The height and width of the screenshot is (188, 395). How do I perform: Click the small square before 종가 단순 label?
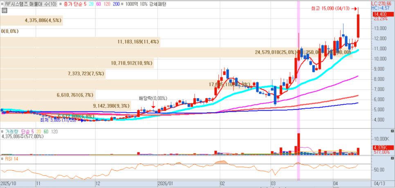(x=61, y=4)
